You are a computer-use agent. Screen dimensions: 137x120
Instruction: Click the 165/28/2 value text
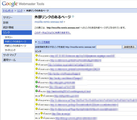tap(50, 96)
